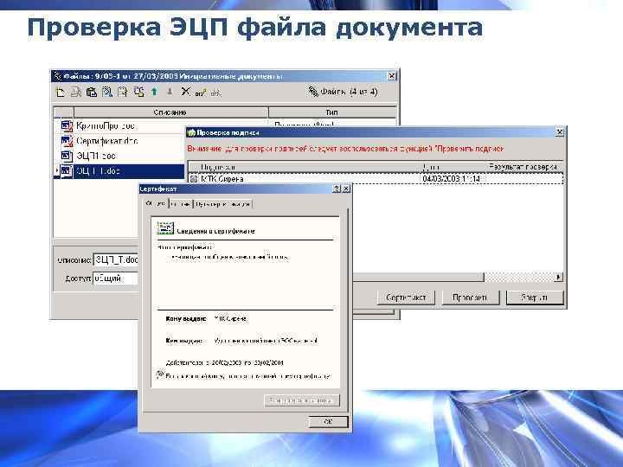Click the grayed verify signature key icon
623x467 pixels.
[x=215, y=93]
